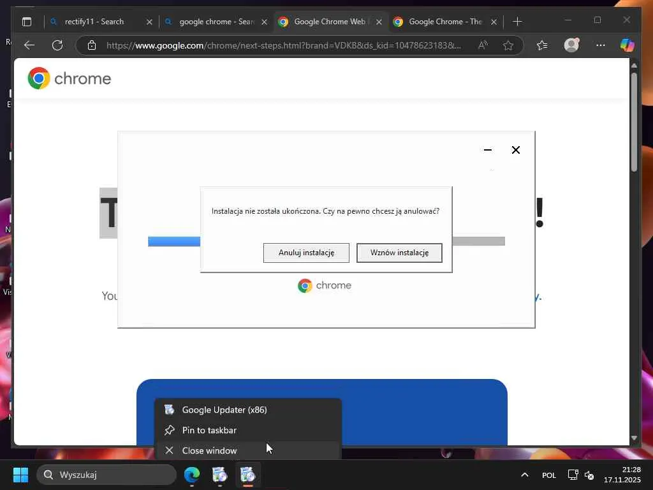Open a new tab with plus button
Screen dimensions: 653x490
coord(517,21)
